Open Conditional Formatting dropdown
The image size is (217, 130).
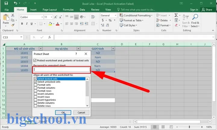click(x=136, y=15)
